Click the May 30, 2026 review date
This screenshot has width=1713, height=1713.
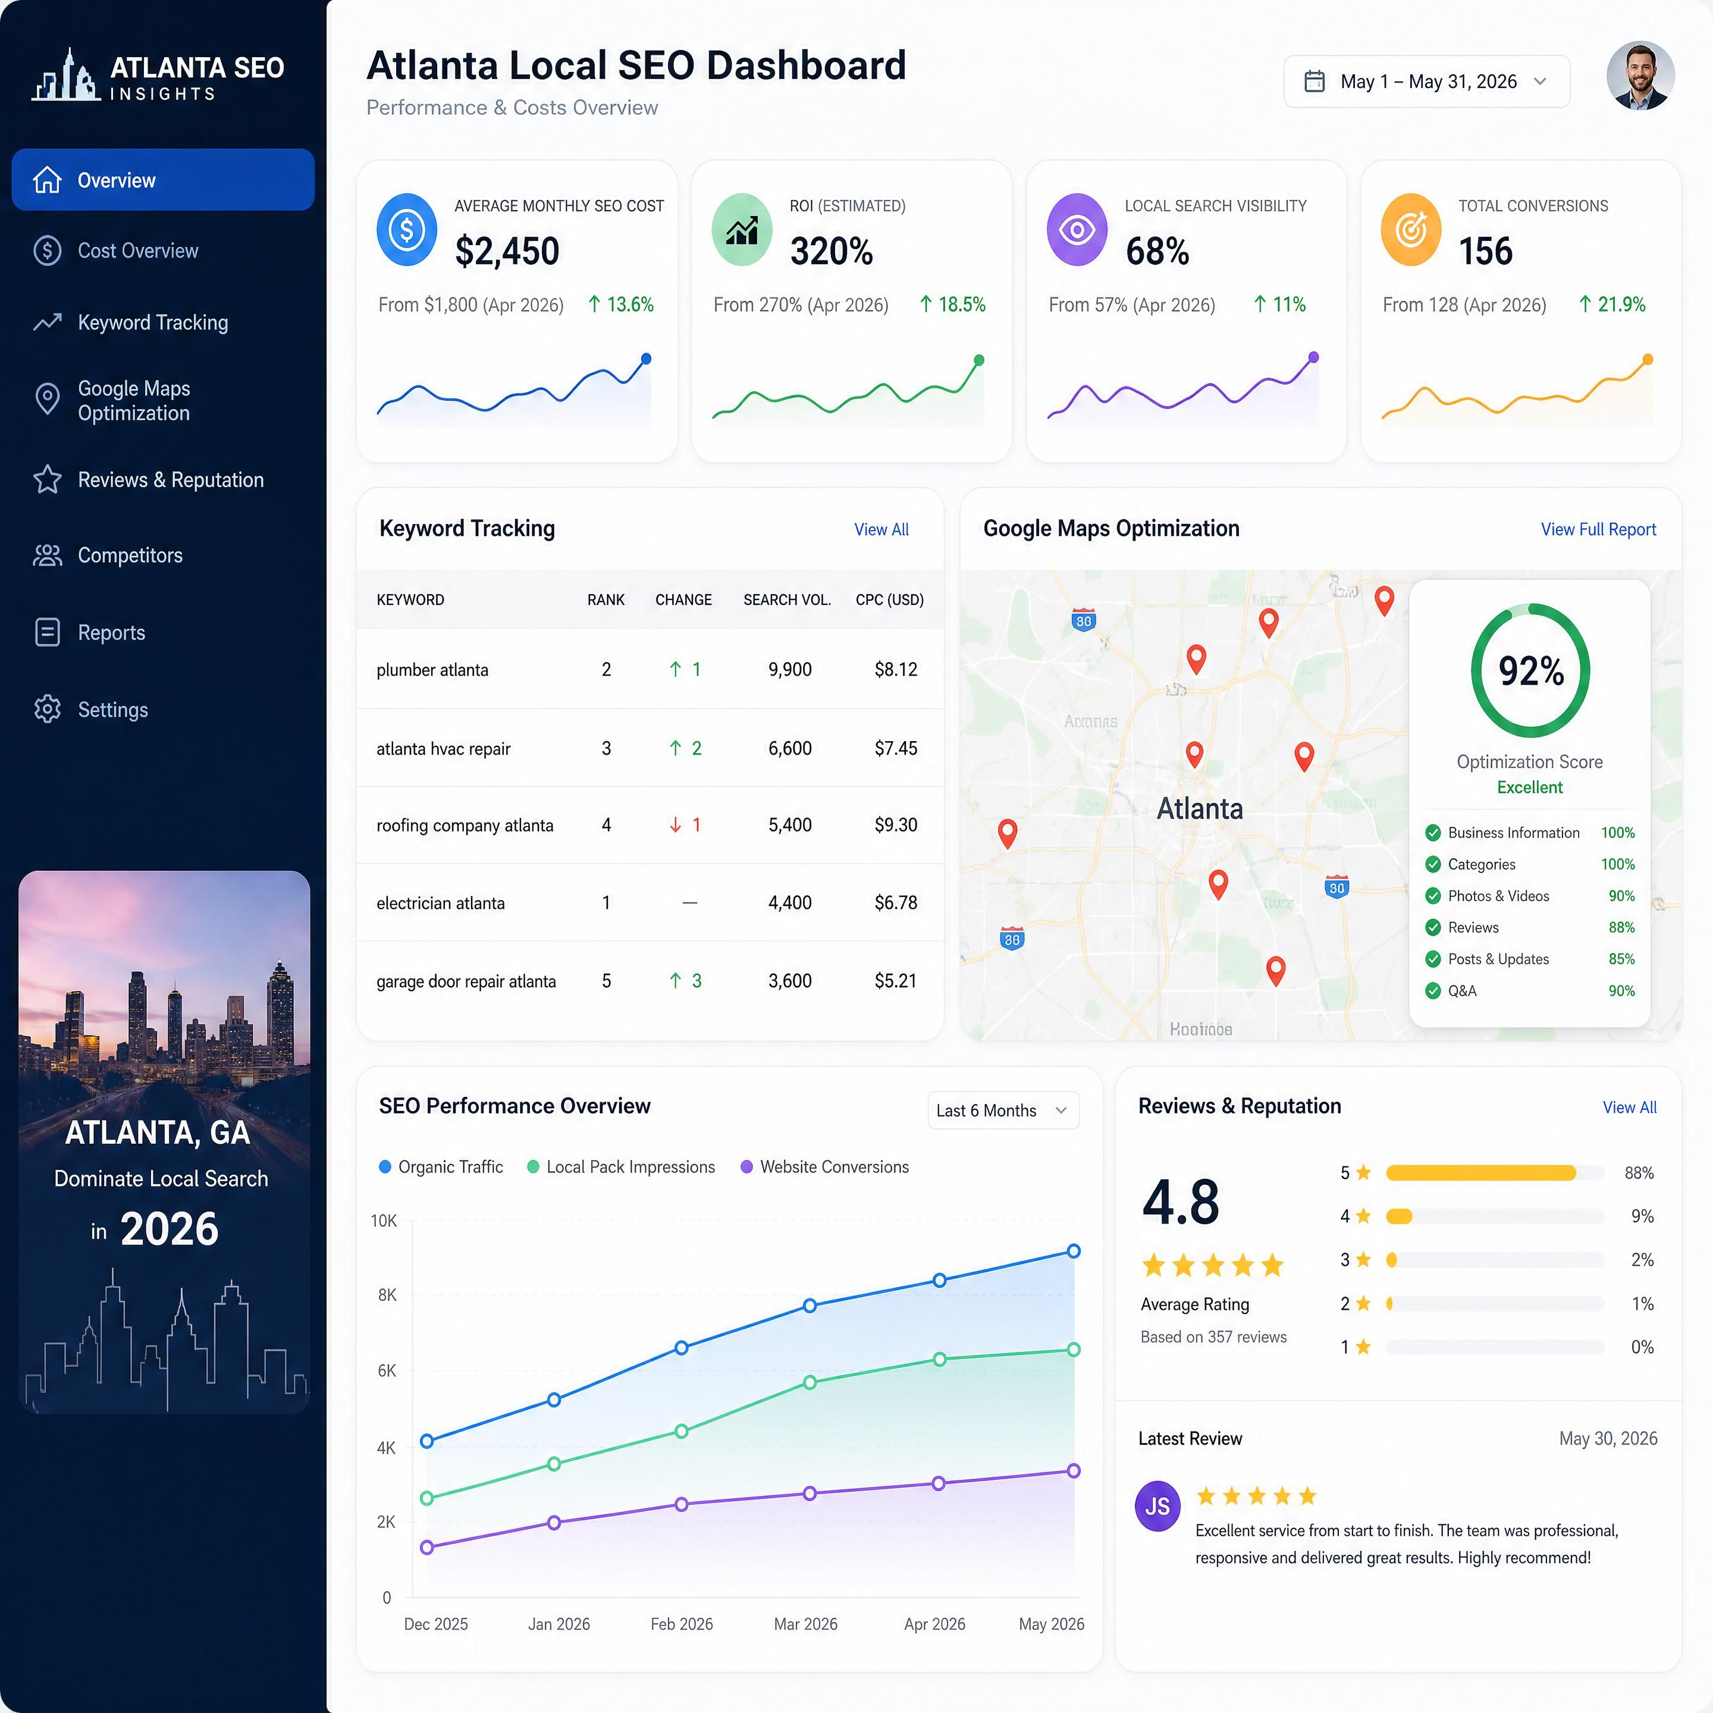coord(1608,1438)
